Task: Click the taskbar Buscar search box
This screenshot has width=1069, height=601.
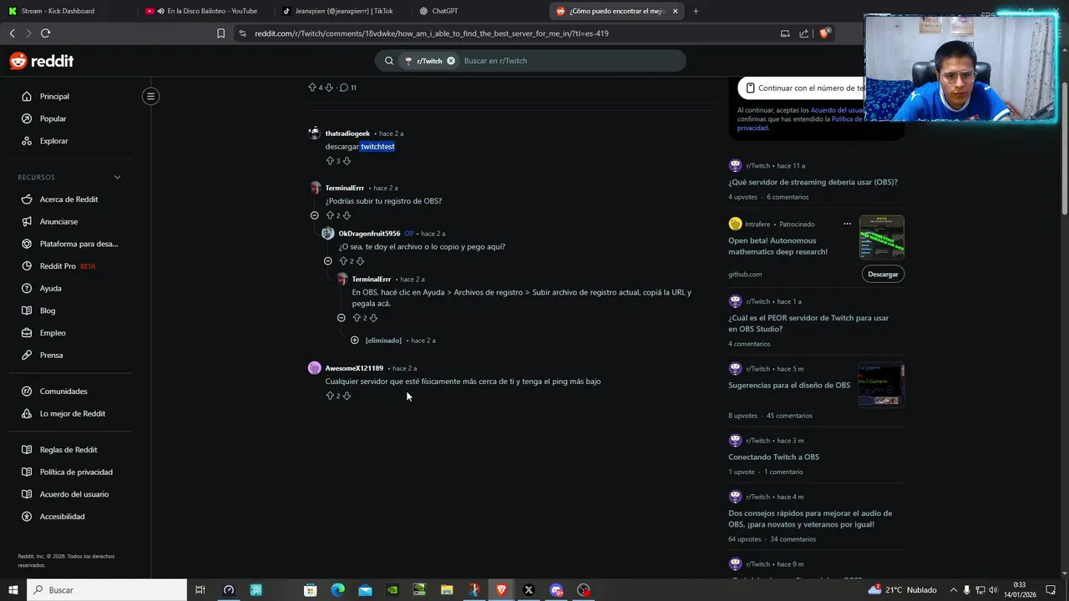Action: [107, 590]
